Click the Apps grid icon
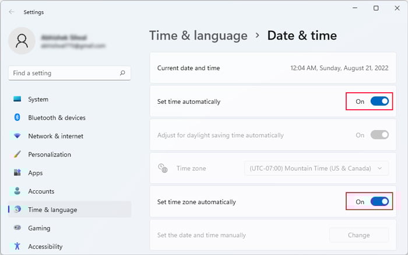The height and width of the screenshot is (255, 408). [17, 173]
